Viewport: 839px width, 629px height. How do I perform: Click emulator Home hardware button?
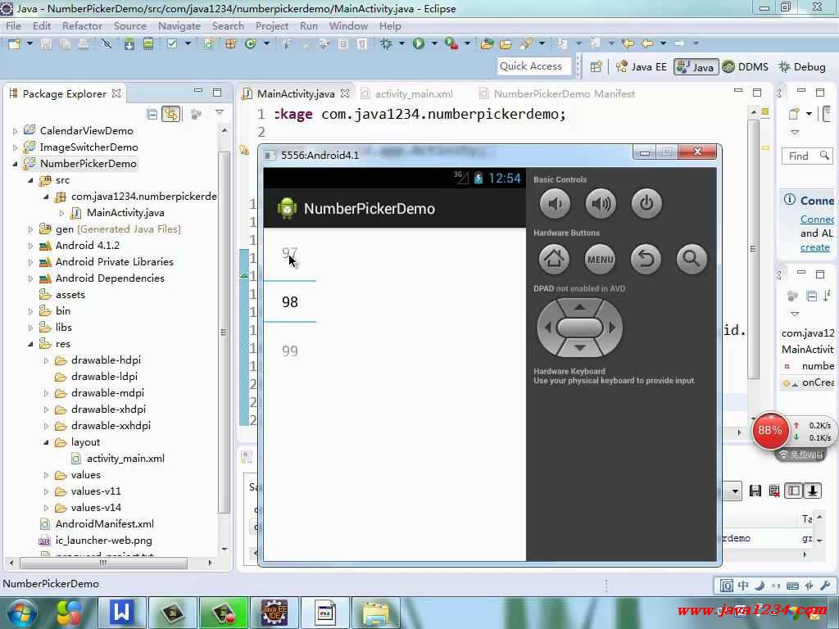coord(554,260)
